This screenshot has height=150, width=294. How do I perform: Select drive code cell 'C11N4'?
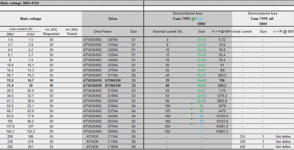113,136
